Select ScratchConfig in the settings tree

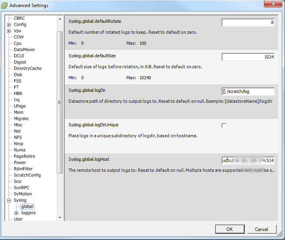[27, 175]
